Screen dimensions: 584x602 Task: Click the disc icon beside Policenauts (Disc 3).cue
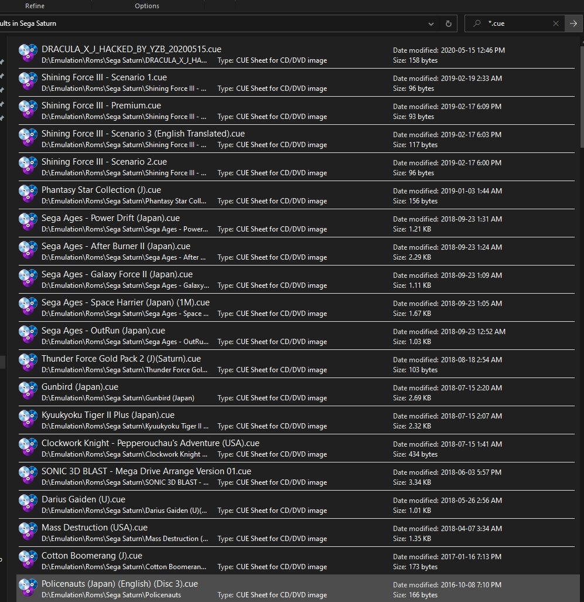[28, 587]
